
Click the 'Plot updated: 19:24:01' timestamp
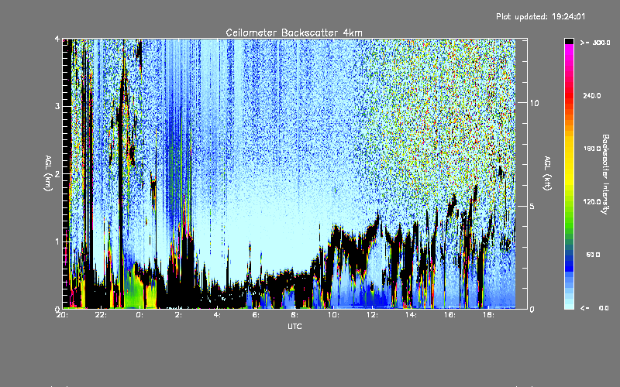pos(540,16)
